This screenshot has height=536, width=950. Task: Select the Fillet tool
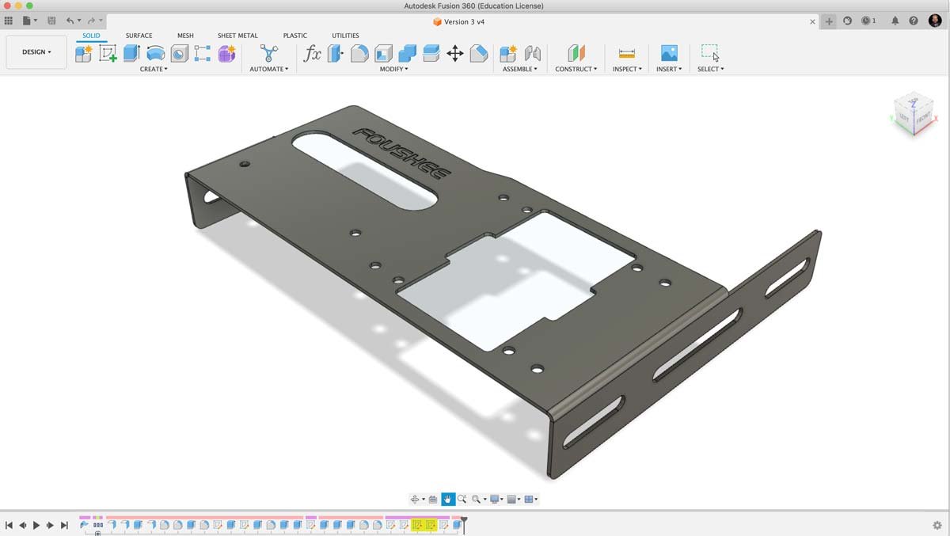point(359,54)
